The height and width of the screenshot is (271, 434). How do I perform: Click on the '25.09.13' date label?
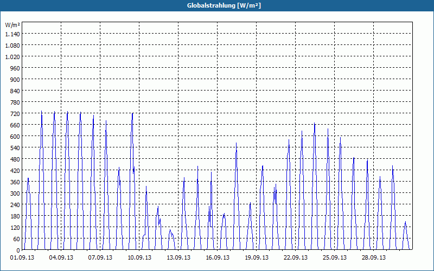[x=335, y=258]
